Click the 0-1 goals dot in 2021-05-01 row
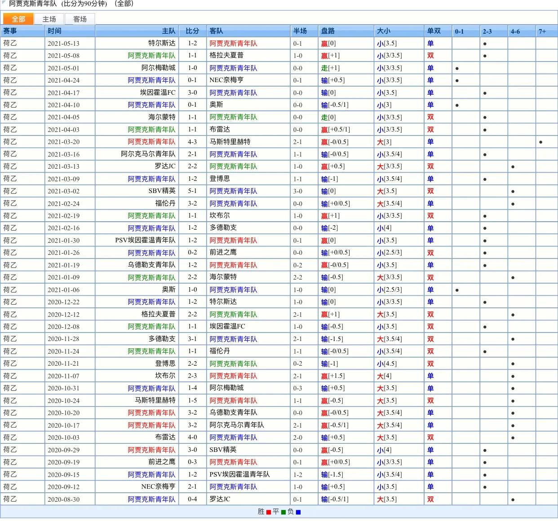The width and height of the screenshot is (558, 521). pos(457,69)
